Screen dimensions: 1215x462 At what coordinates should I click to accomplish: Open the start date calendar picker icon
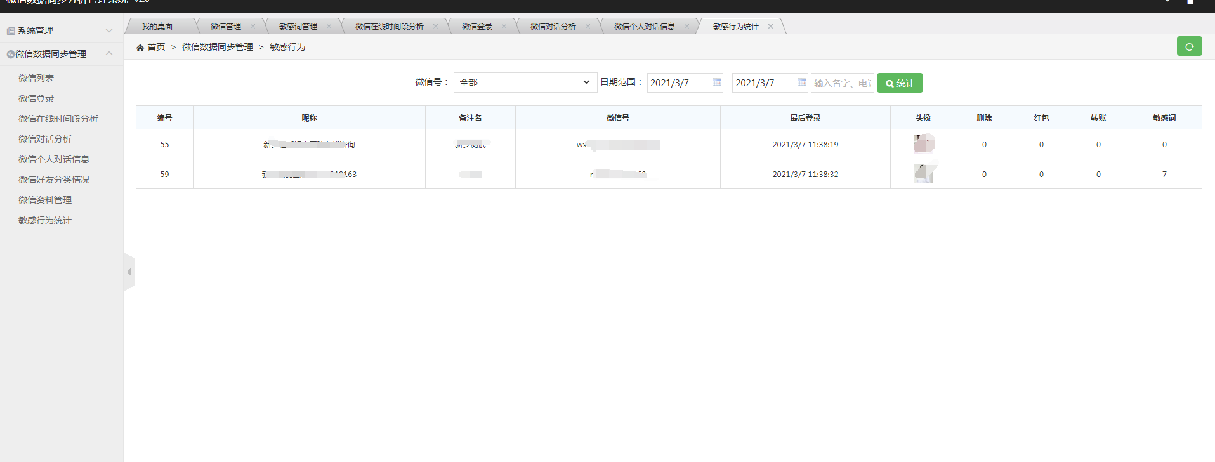[716, 82]
